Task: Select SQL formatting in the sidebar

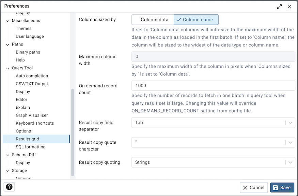Action: click(x=31, y=146)
